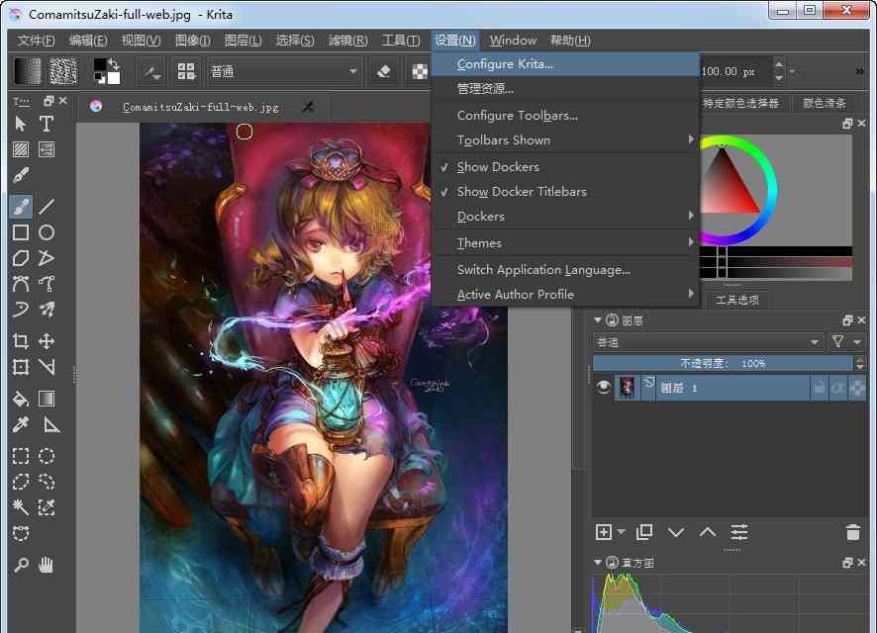Select the Rectangle tool

click(x=21, y=232)
